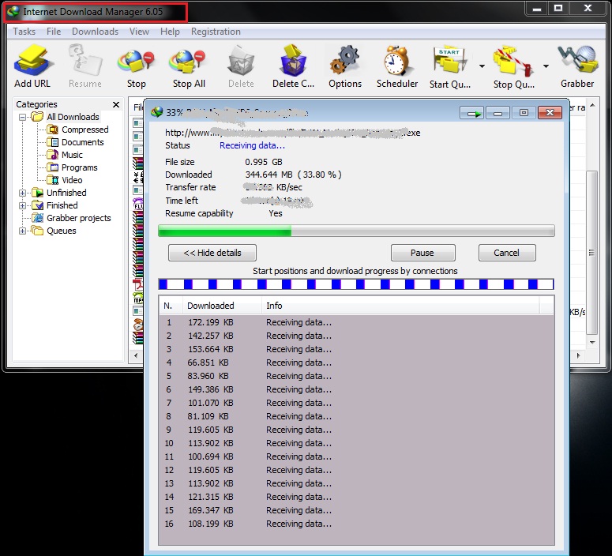The image size is (612, 556).
Task: Click the download progress bar
Action: pos(356,231)
